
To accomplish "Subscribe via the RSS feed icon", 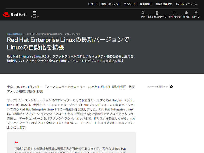I will click(x=172, y=86).
